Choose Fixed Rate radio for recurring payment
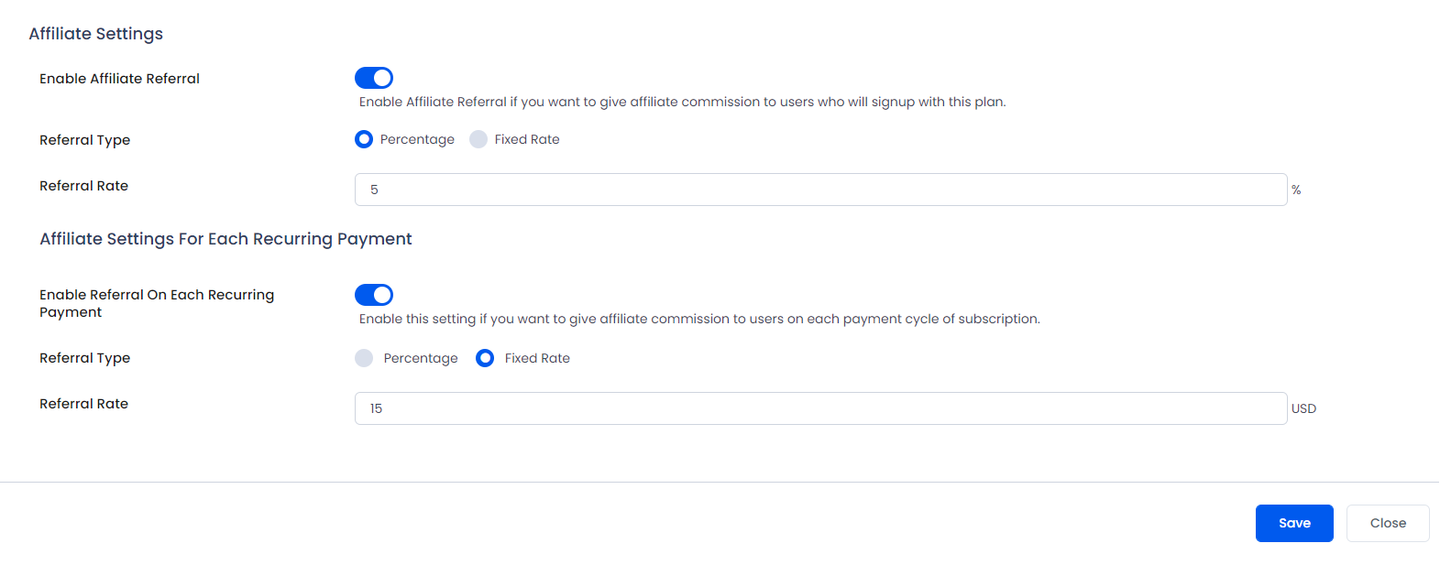 485,358
